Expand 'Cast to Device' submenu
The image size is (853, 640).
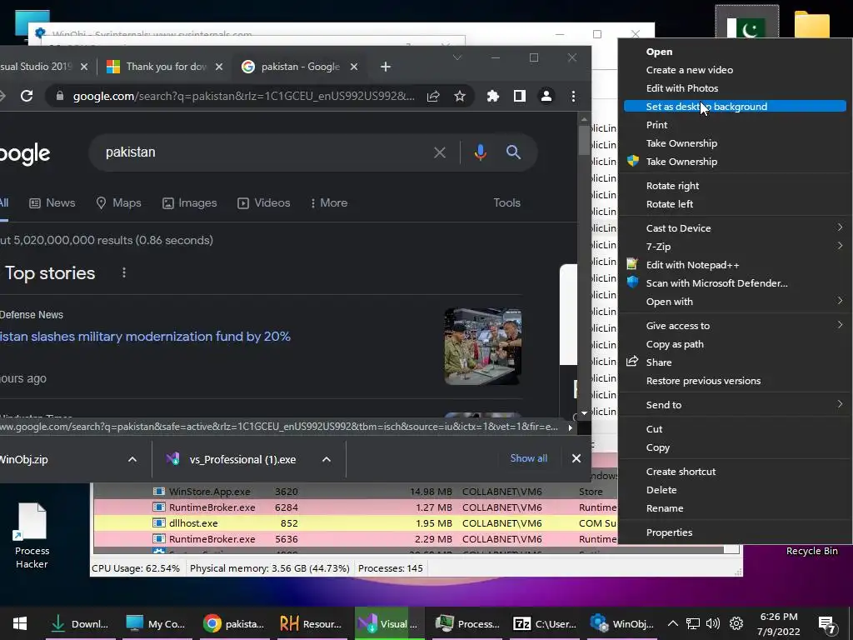[x=735, y=228]
